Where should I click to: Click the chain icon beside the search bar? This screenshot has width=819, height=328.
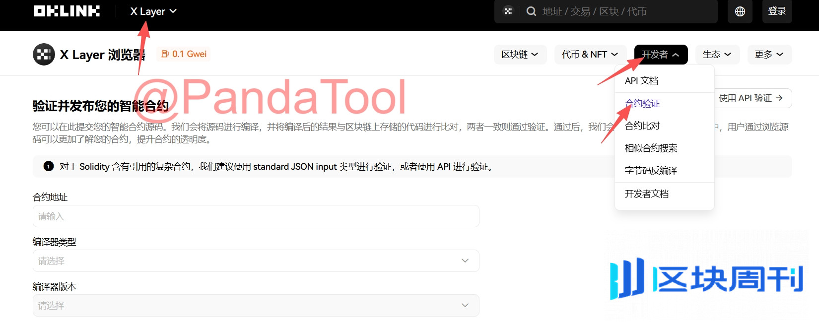pyautogui.click(x=508, y=11)
